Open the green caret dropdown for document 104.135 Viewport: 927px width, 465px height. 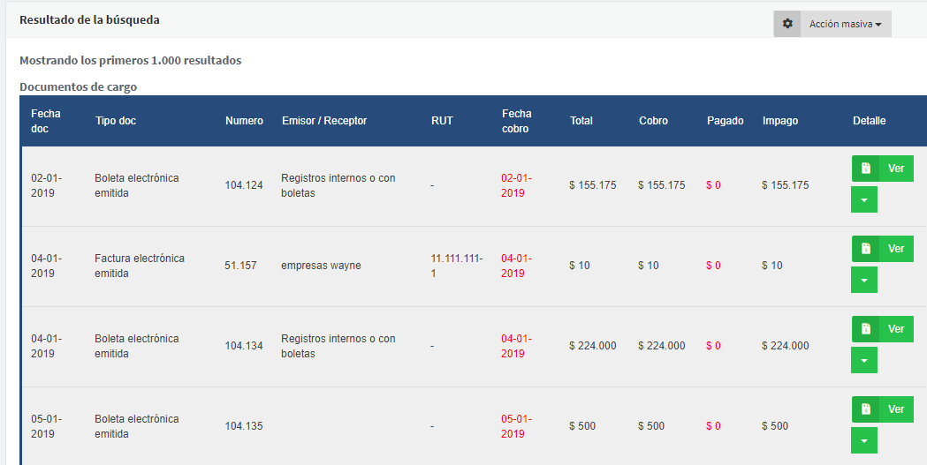864,441
